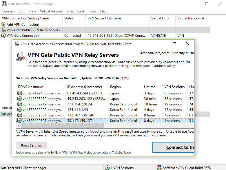
Task: Click the Connected status cell
Action: [72, 35]
